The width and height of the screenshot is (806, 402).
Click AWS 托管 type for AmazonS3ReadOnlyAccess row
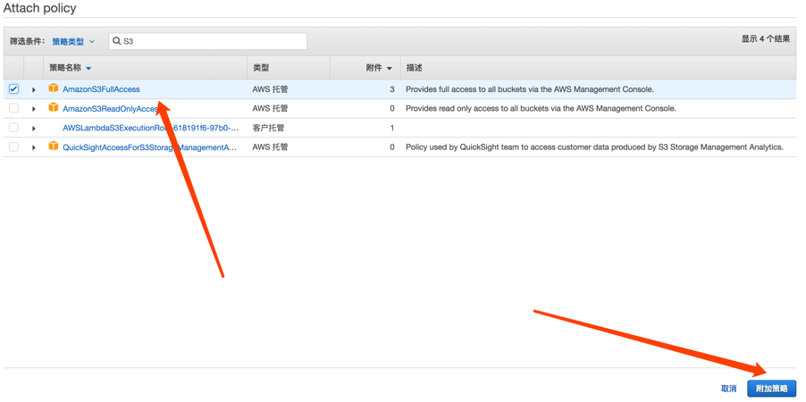click(271, 109)
